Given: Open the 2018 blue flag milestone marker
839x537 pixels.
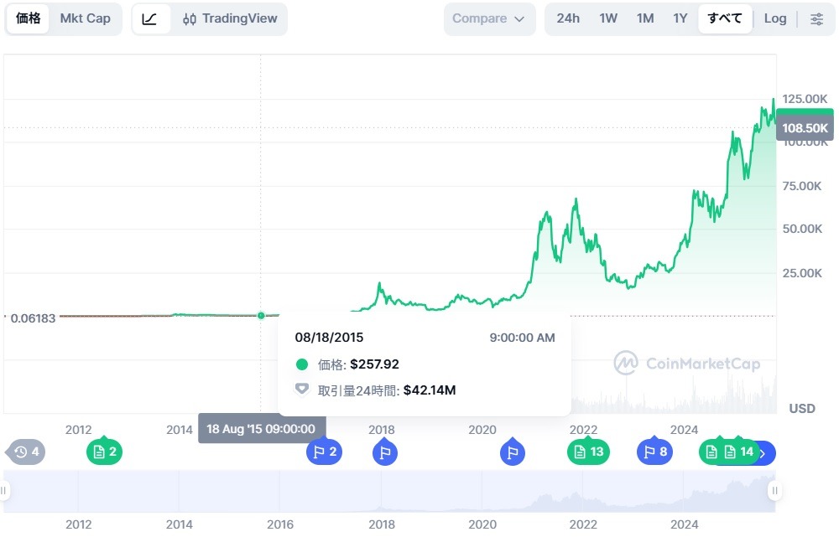Looking at the screenshot, I should click(384, 452).
